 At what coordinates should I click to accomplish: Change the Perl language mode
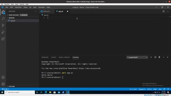tap(160, 89)
